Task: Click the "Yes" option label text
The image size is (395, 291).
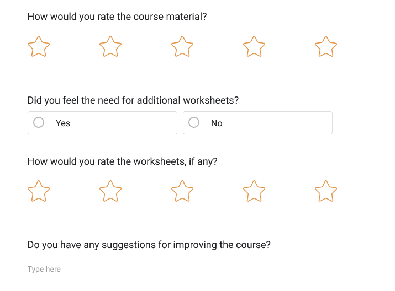Action: (x=63, y=123)
